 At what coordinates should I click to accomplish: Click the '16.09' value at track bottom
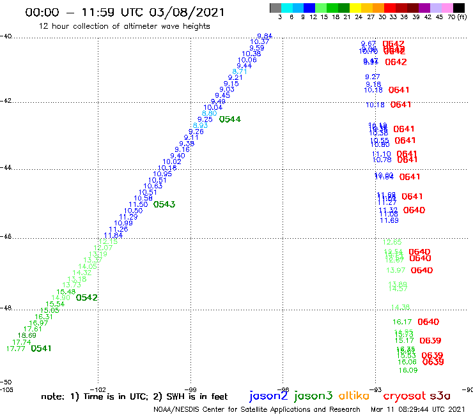click(408, 370)
